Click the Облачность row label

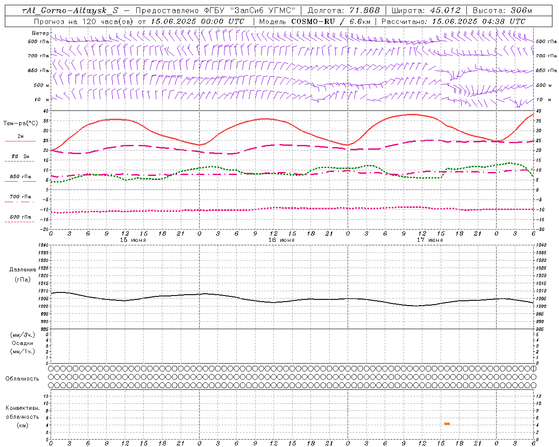point(22,379)
